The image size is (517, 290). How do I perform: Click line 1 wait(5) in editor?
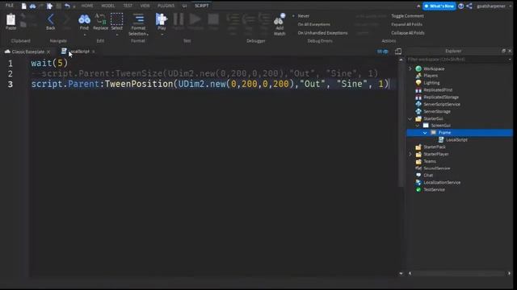pos(49,63)
